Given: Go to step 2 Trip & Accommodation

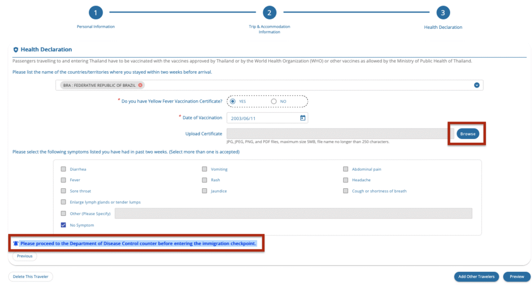Looking at the screenshot, I should click(269, 13).
